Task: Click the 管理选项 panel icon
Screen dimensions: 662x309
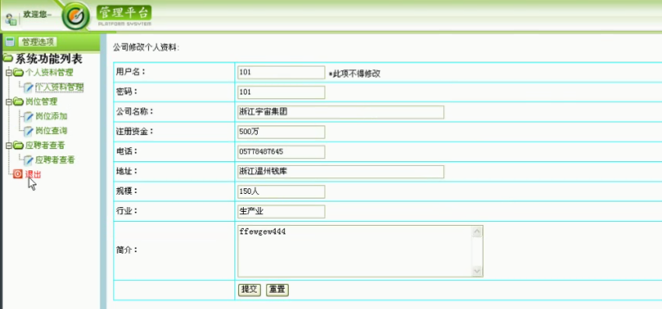Action: (x=10, y=42)
